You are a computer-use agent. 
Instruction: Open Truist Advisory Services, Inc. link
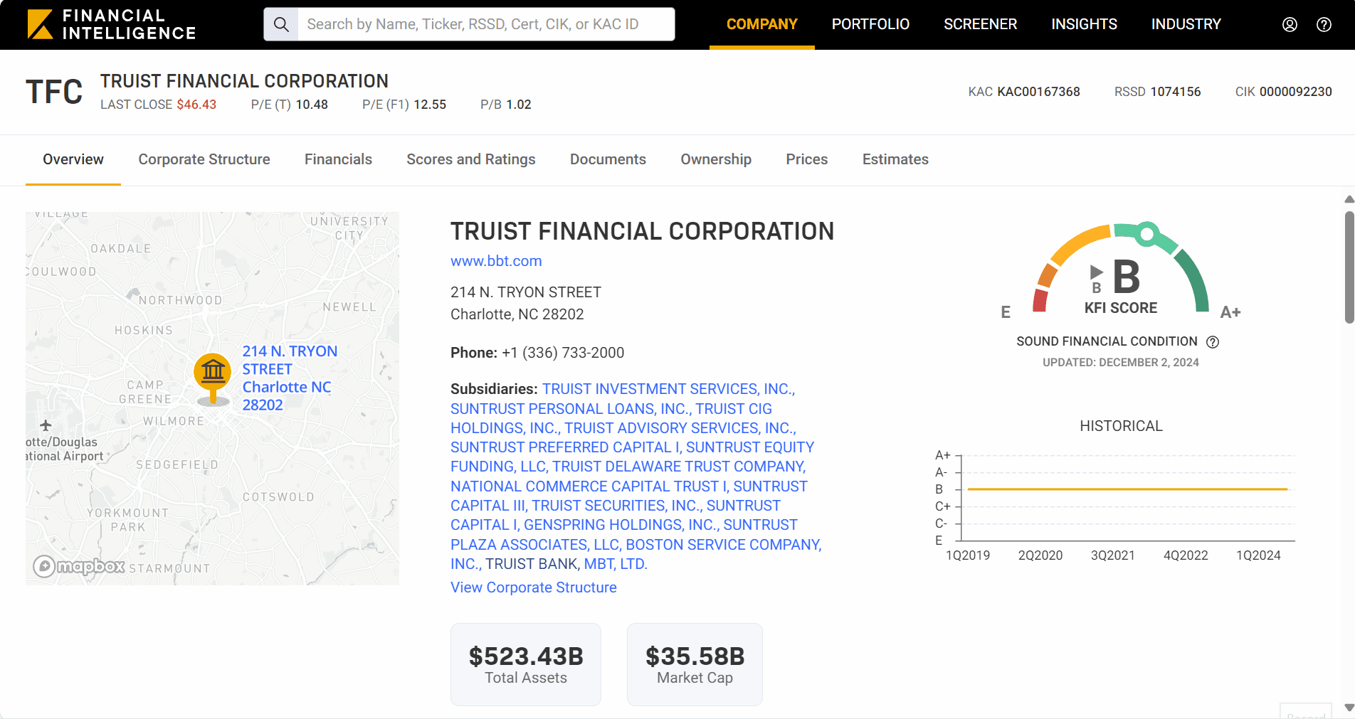680,428
